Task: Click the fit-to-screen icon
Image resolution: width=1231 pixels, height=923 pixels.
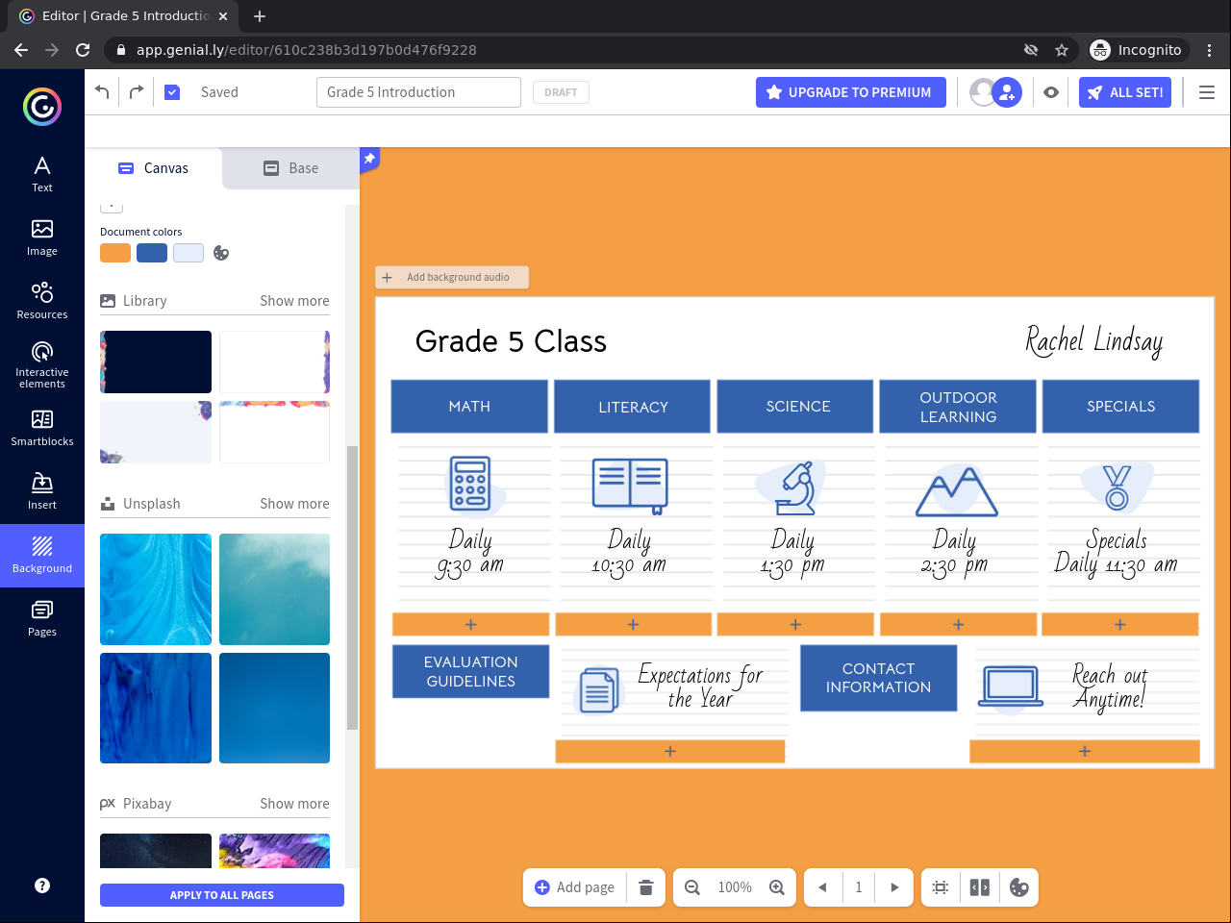Action: (941, 887)
